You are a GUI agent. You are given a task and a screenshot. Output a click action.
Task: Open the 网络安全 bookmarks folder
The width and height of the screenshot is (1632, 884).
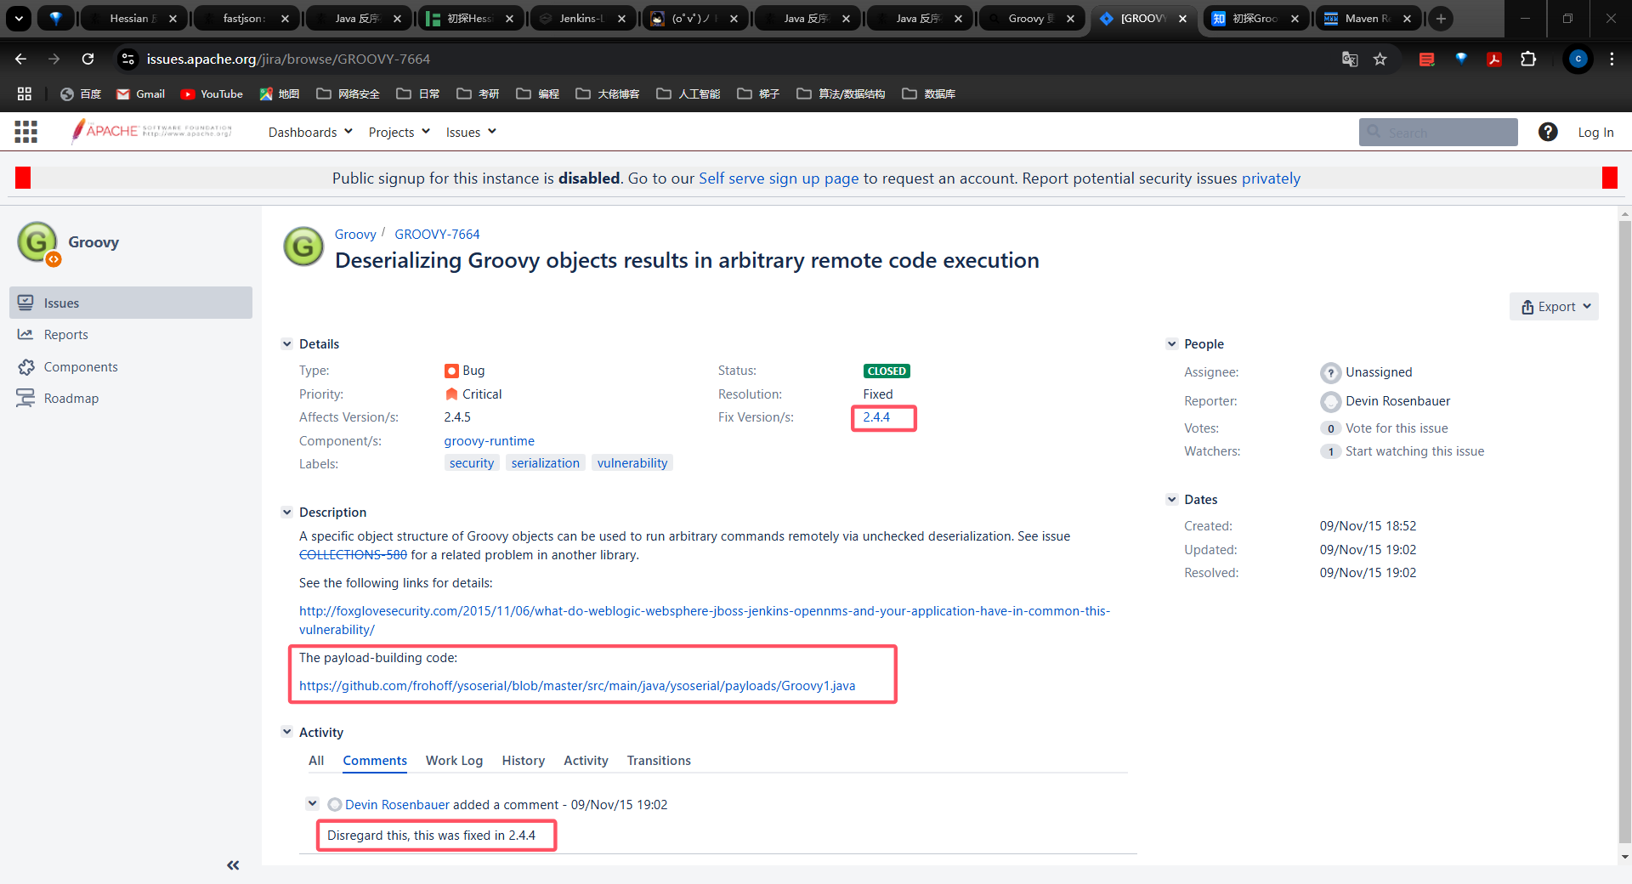point(348,93)
